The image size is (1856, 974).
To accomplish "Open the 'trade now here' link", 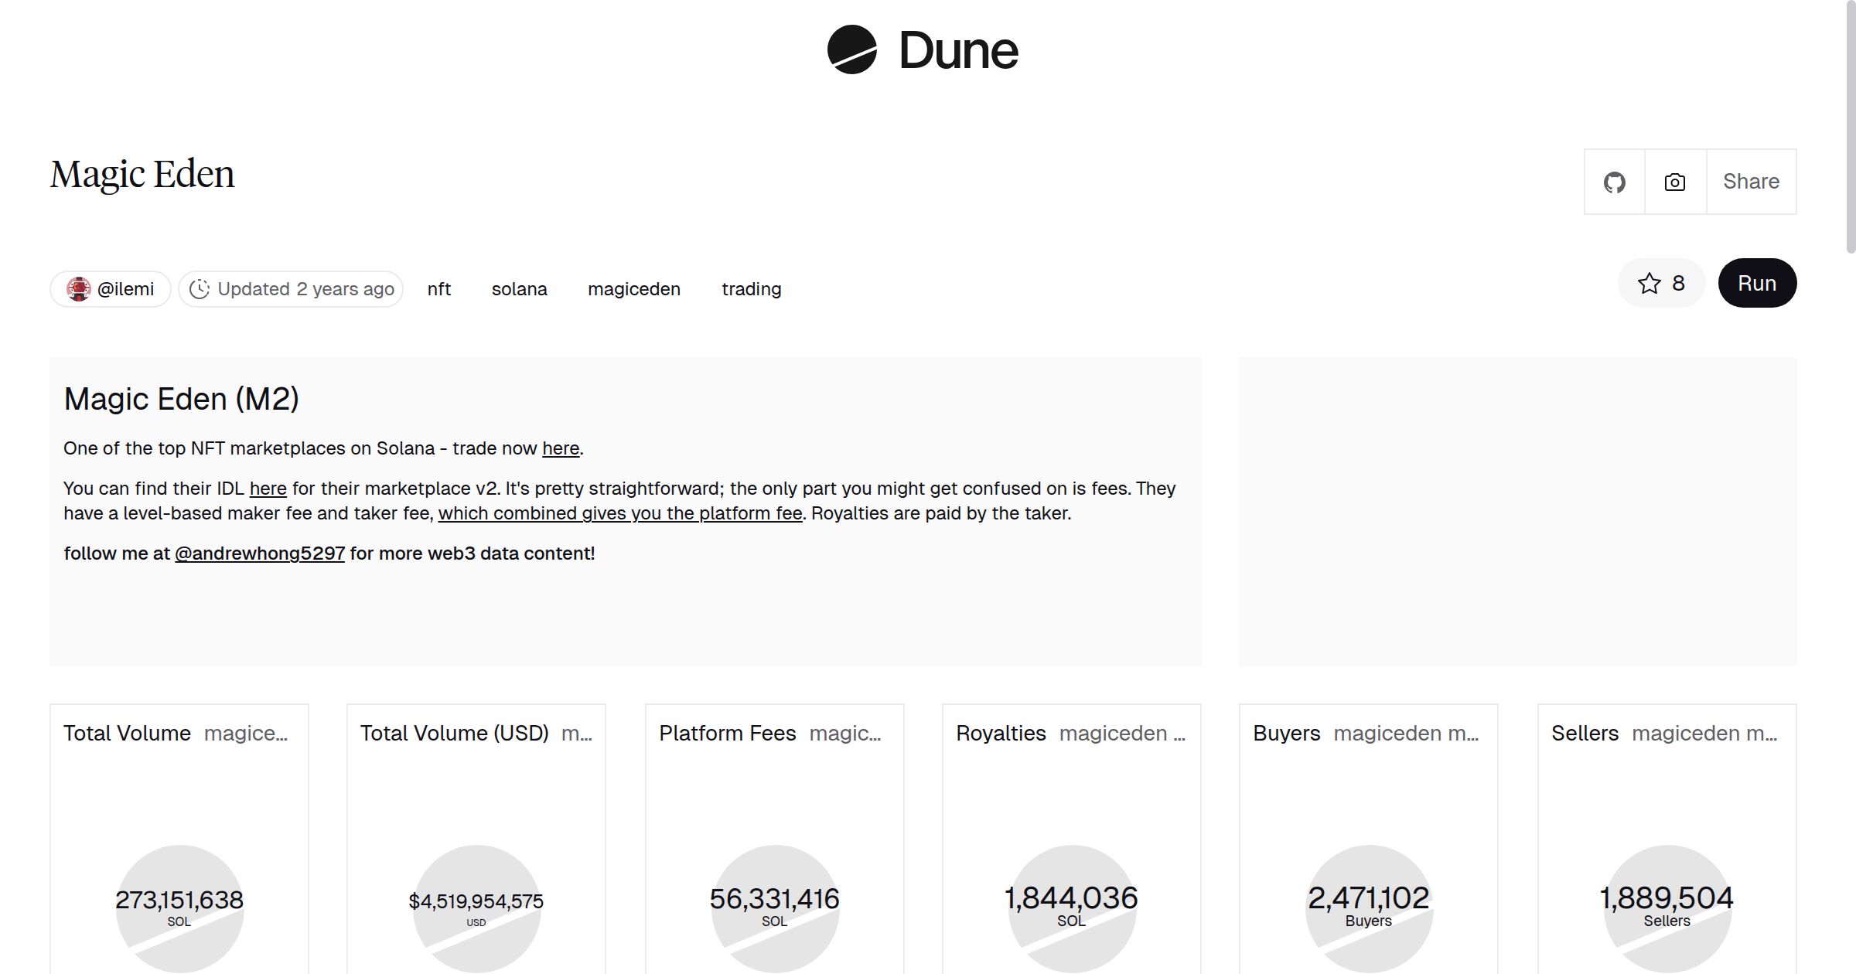I will [561, 448].
